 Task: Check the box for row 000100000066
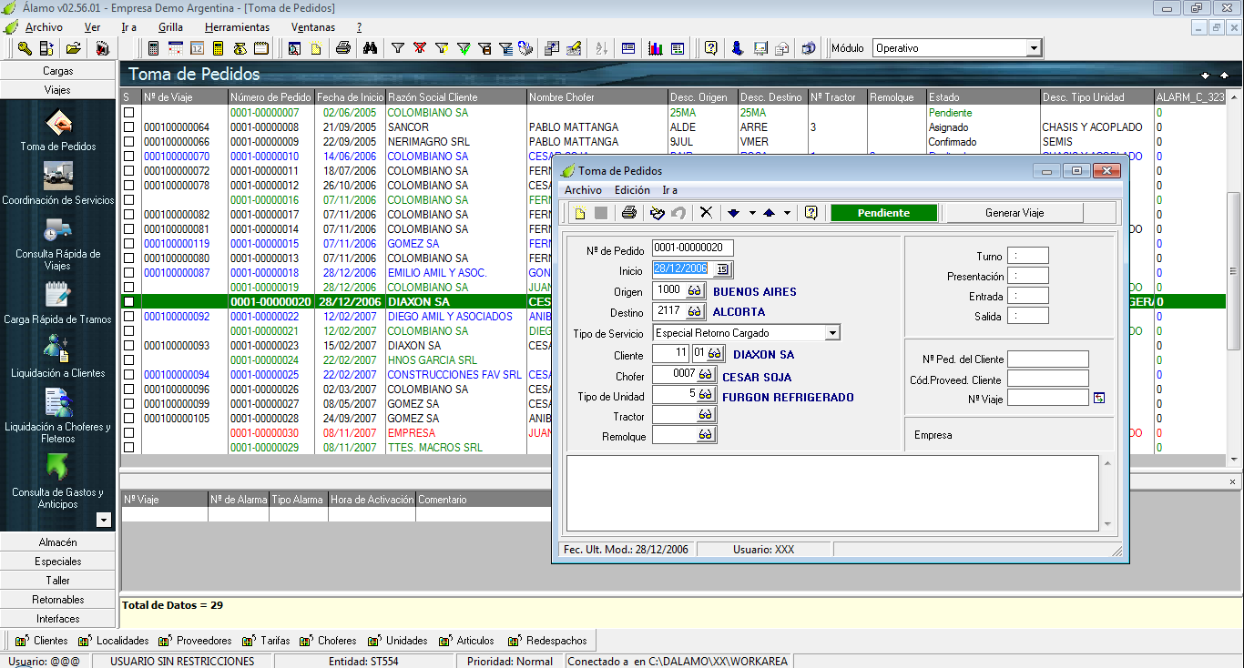(x=128, y=142)
